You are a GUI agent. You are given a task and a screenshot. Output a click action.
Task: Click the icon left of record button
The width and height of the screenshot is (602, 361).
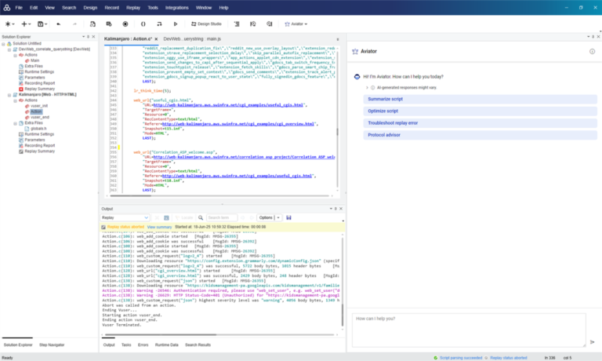click(109, 24)
